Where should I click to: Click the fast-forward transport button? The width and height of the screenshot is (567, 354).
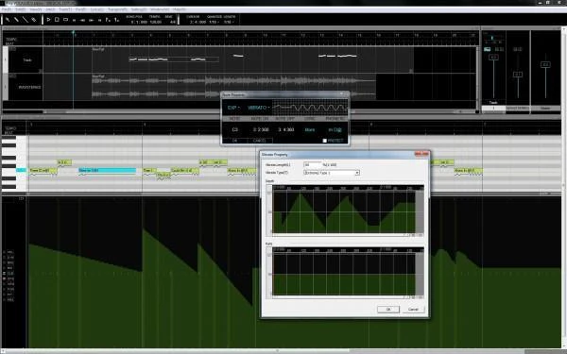(x=92, y=20)
